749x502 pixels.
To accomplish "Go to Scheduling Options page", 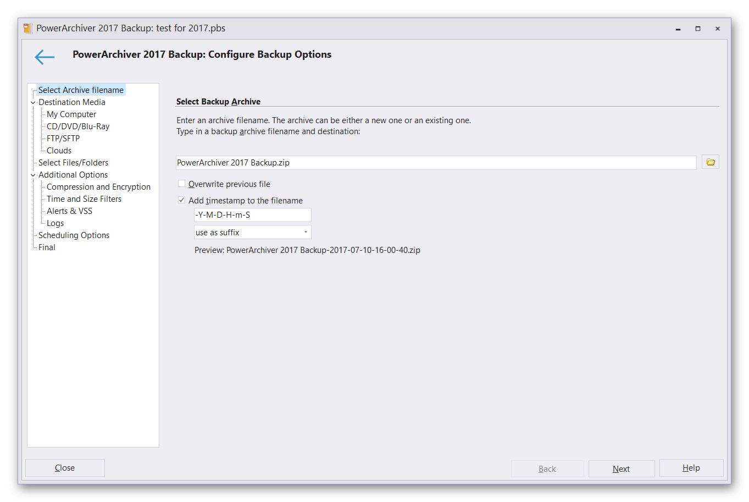I will click(74, 235).
